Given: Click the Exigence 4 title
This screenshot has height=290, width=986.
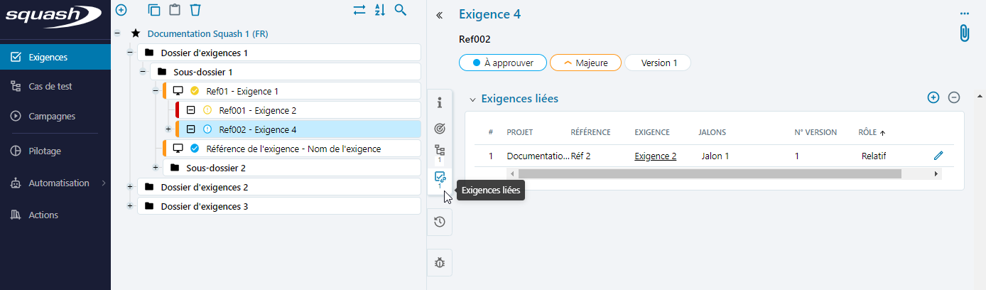Looking at the screenshot, I should pyautogui.click(x=489, y=14).
